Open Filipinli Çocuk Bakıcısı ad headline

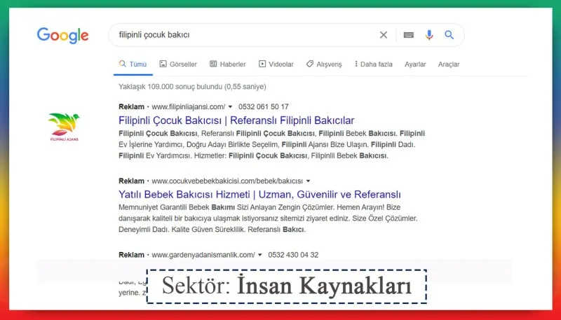point(236,120)
